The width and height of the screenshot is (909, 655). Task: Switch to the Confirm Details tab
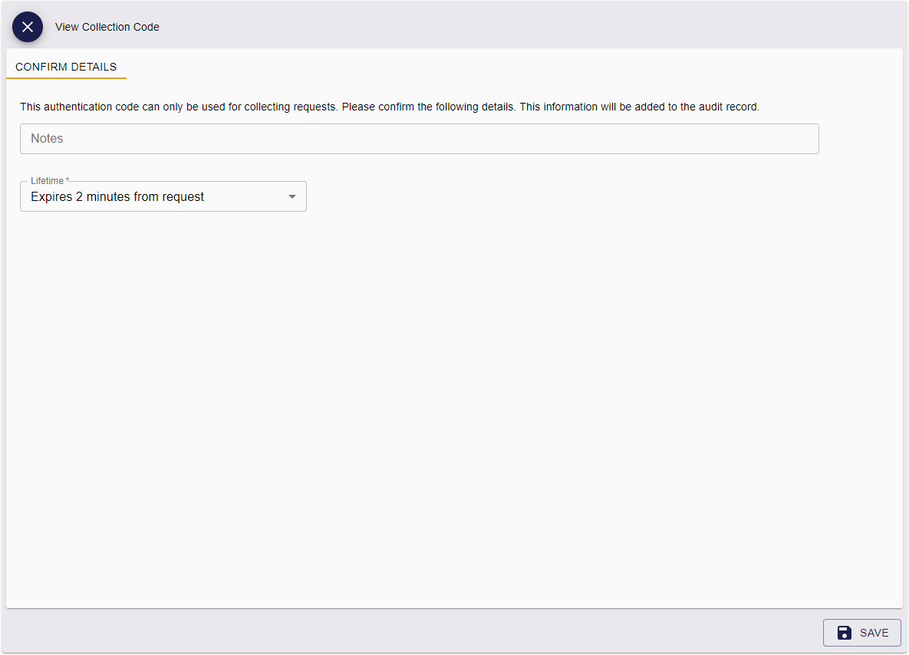[66, 67]
